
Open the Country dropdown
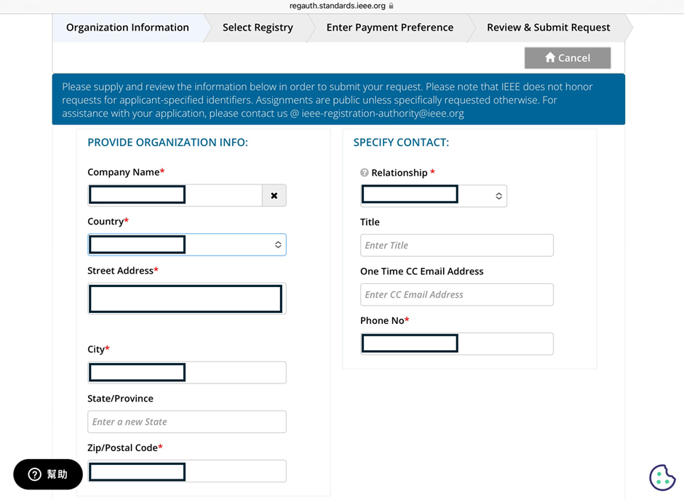(187, 245)
